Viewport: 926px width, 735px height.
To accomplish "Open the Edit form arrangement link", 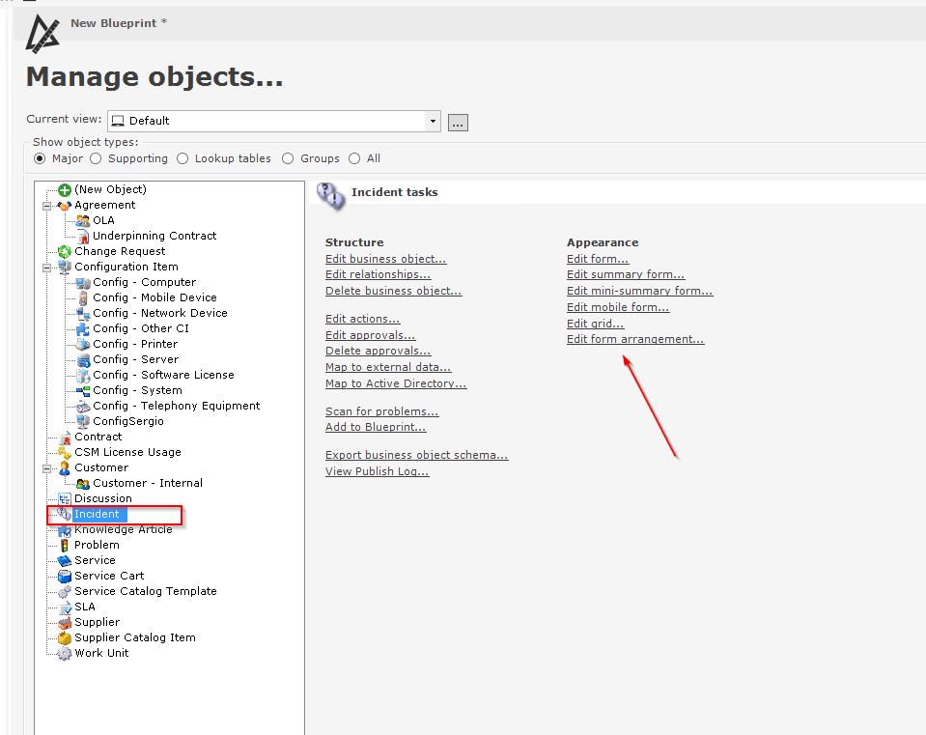I will point(635,339).
